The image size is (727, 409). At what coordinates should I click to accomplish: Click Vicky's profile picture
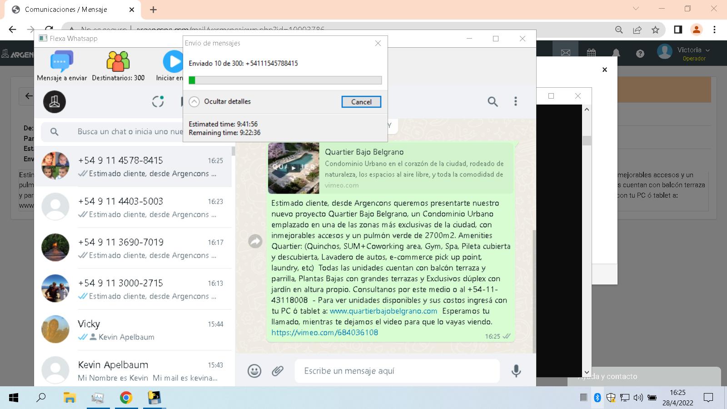(x=55, y=329)
